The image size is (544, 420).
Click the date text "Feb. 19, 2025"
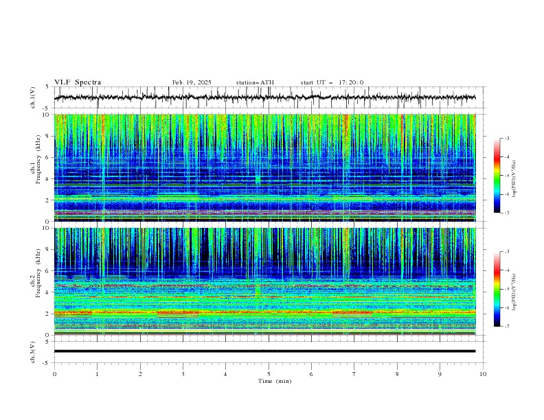(x=192, y=82)
